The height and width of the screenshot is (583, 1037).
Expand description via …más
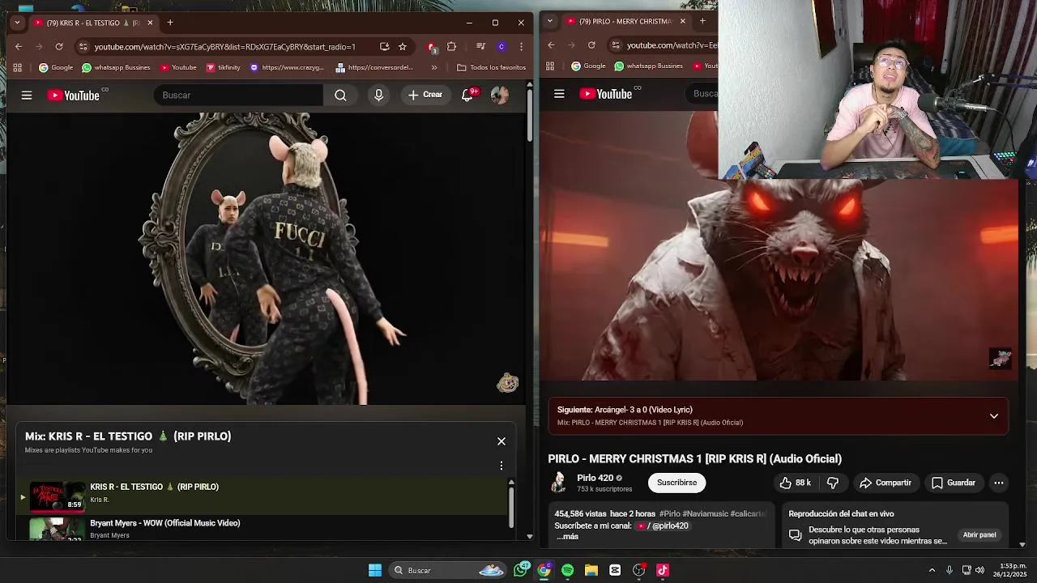point(567,537)
